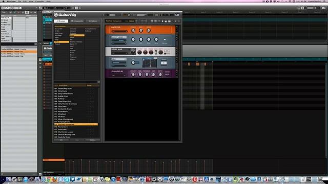Select the Effects category in Guitar Rig browser
This screenshot has height=184, width=328.
(61, 42)
